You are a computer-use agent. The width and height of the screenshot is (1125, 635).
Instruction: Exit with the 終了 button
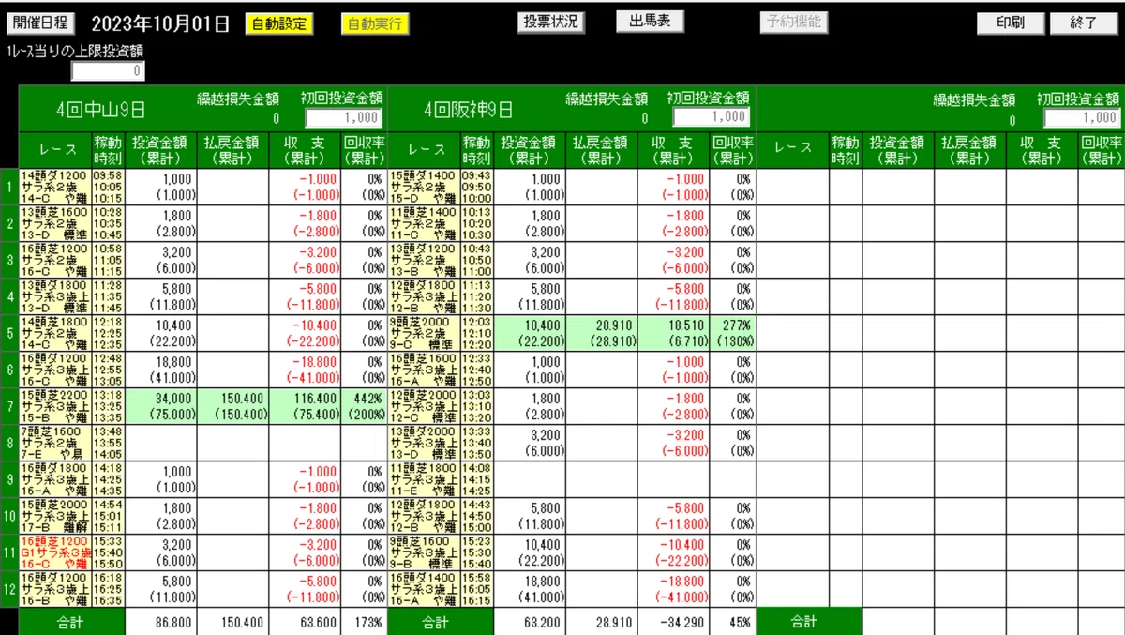point(1084,23)
